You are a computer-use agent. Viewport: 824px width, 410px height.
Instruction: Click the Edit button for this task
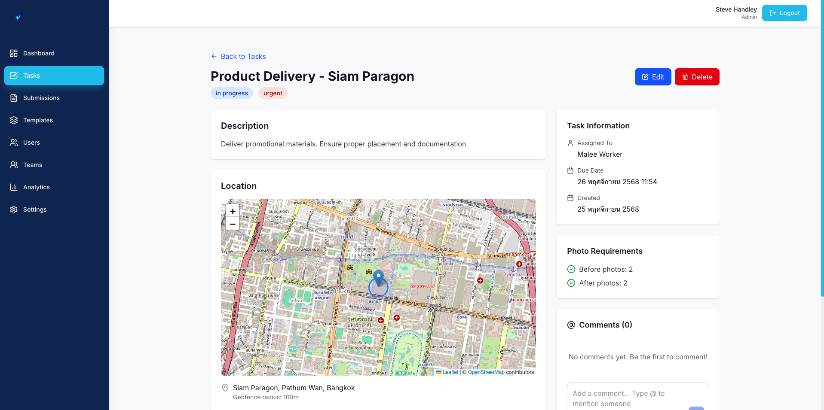652,77
